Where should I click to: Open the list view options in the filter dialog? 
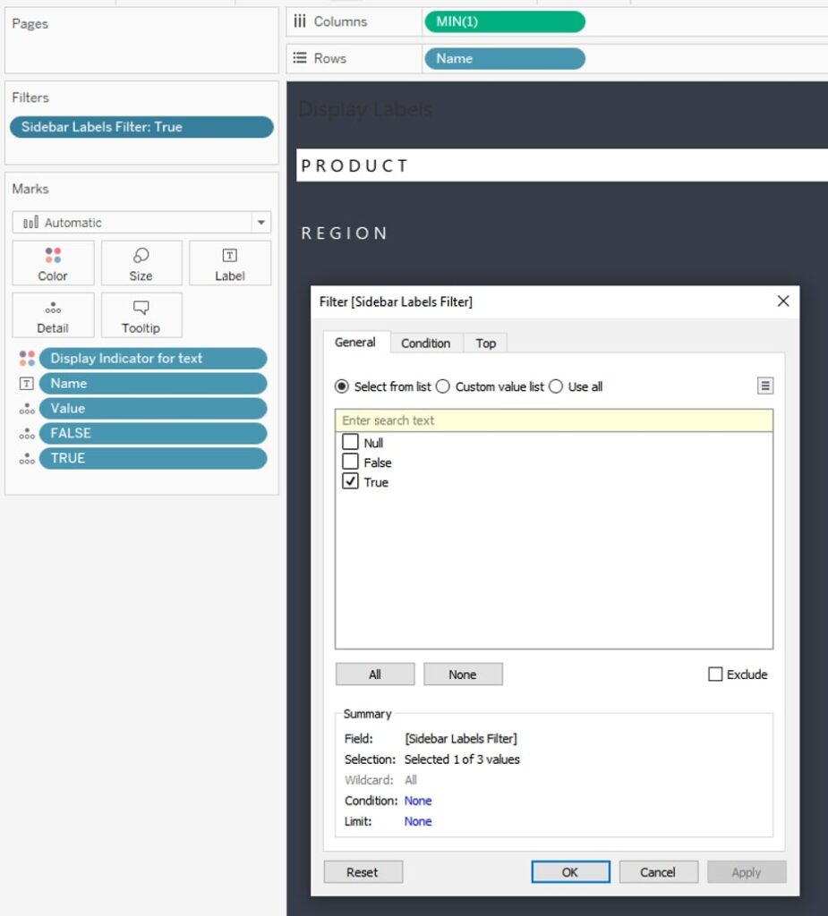(x=765, y=385)
